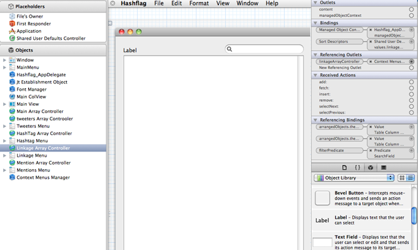This screenshot has height=250, width=418.
Task: Select the File's Owner placeholder icon
Action: tap(12, 16)
